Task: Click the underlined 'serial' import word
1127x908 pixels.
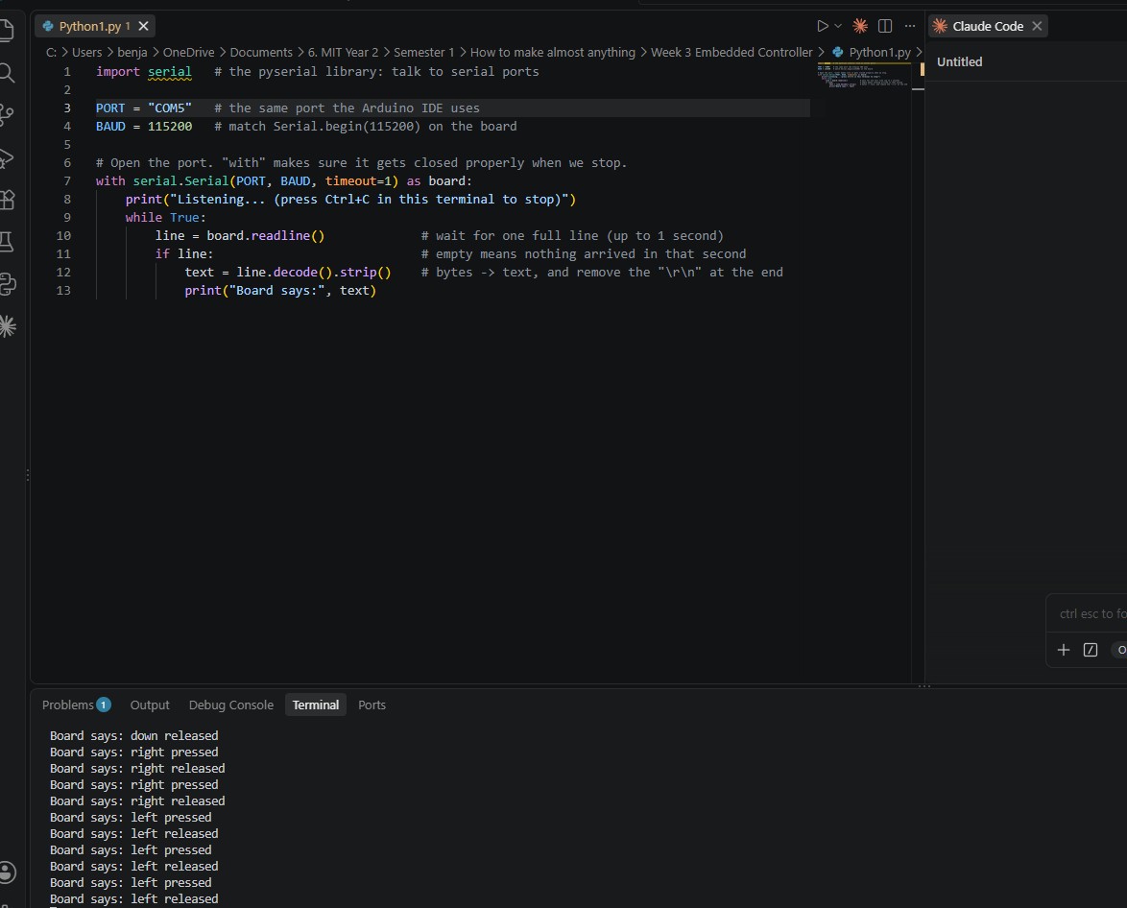Action: [x=170, y=72]
